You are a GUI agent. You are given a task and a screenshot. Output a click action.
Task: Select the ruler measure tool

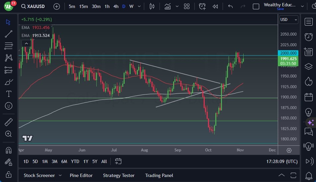click(9, 122)
